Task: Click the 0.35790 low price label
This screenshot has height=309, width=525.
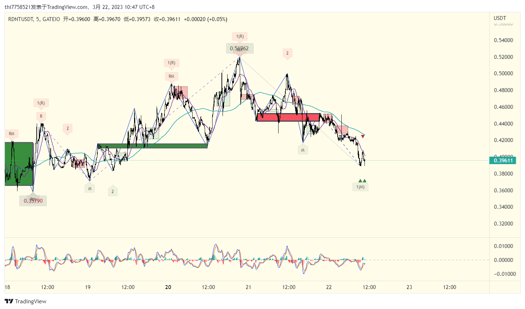Action: pyautogui.click(x=33, y=201)
